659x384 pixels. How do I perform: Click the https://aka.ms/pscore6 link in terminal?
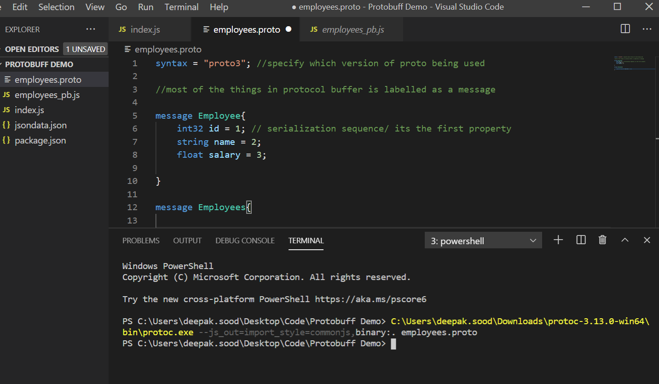click(370, 299)
